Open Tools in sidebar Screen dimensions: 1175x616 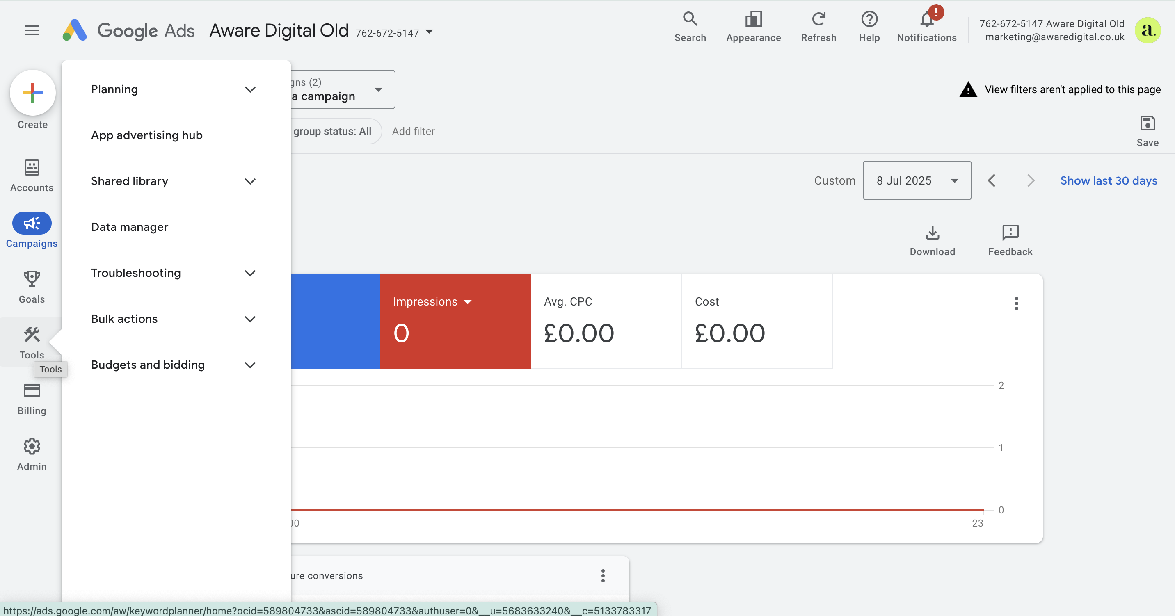tap(32, 343)
